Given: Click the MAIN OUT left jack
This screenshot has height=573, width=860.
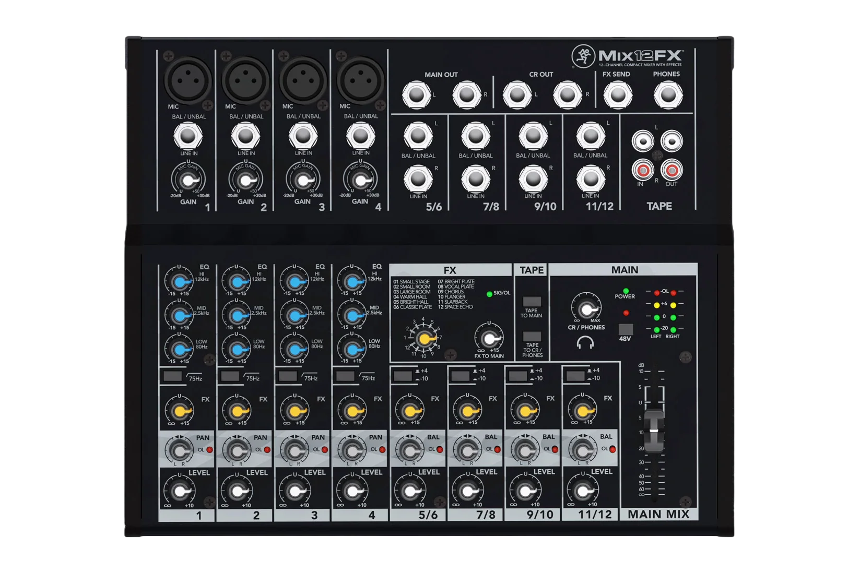Looking at the screenshot, I should point(416,95).
